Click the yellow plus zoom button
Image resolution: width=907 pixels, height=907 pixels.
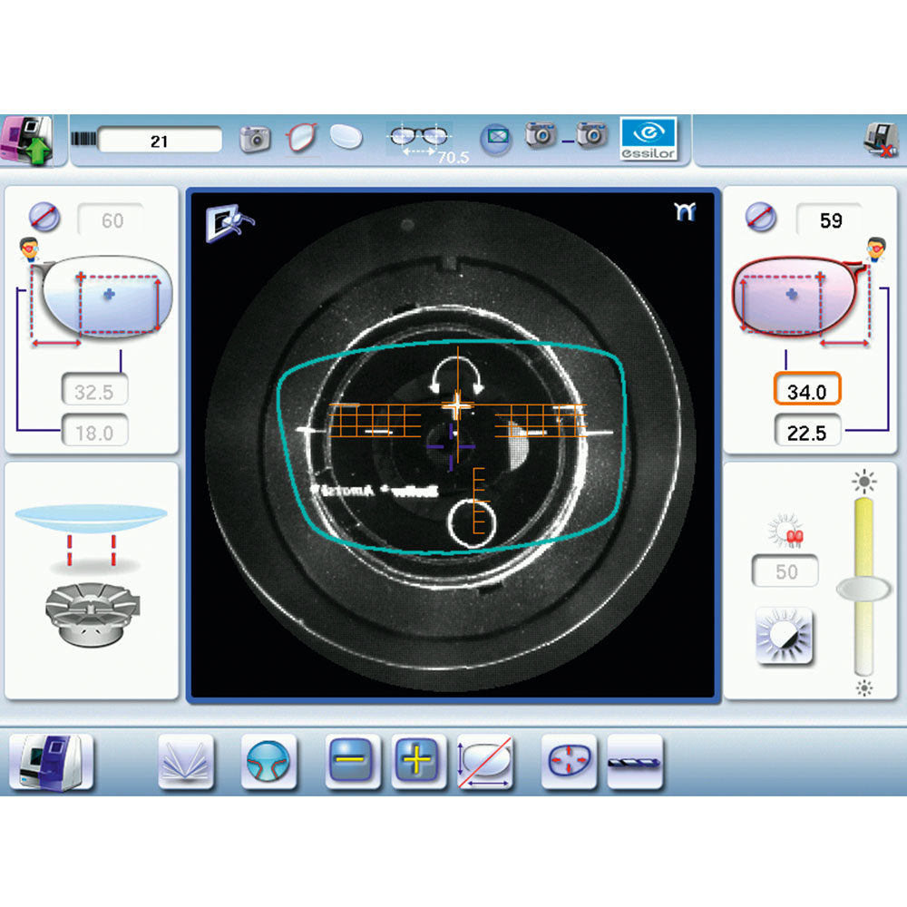click(420, 762)
